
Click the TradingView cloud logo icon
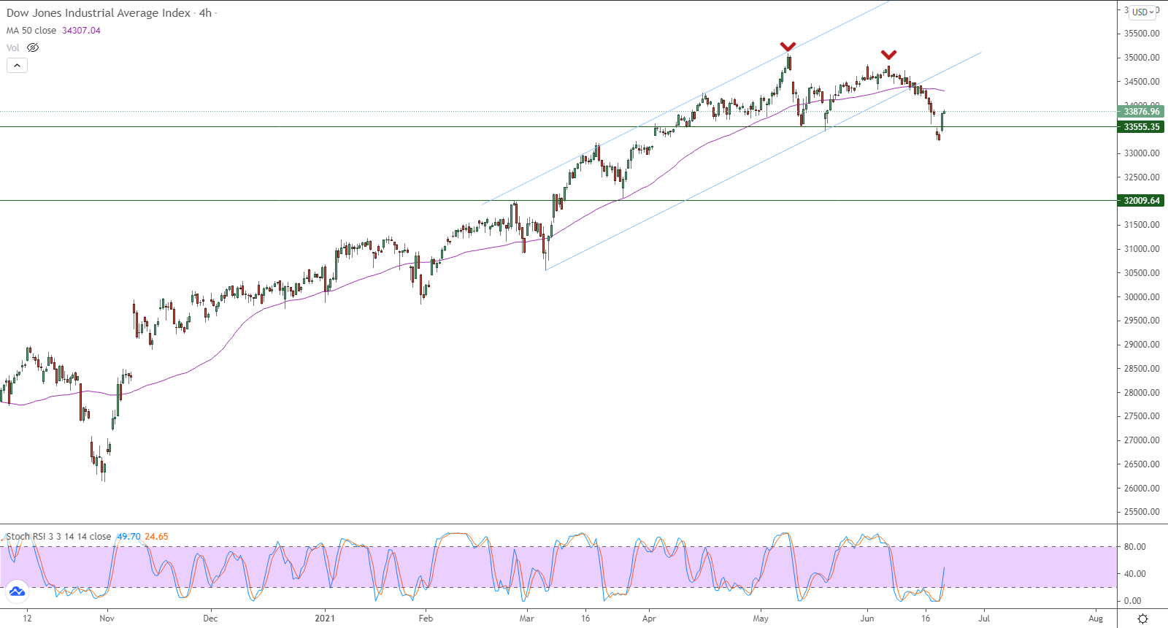[x=17, y=591]
